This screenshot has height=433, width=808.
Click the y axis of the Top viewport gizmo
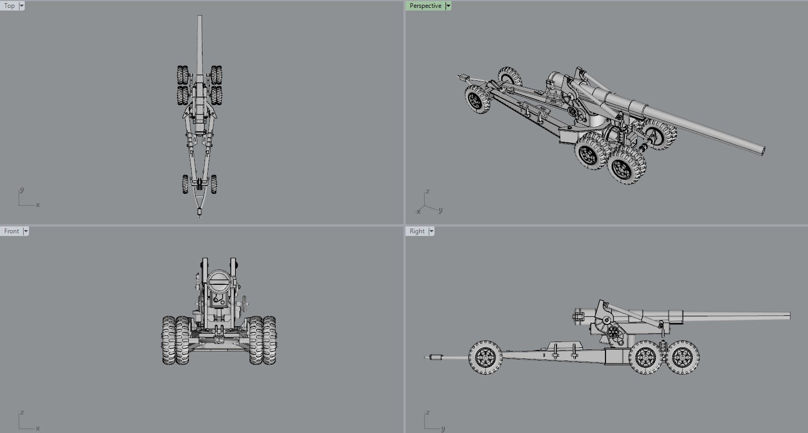coord(21,190)
